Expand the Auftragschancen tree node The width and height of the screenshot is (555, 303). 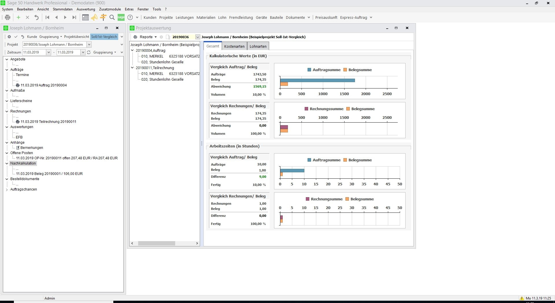pyautogui.click(x=7, y=190)
